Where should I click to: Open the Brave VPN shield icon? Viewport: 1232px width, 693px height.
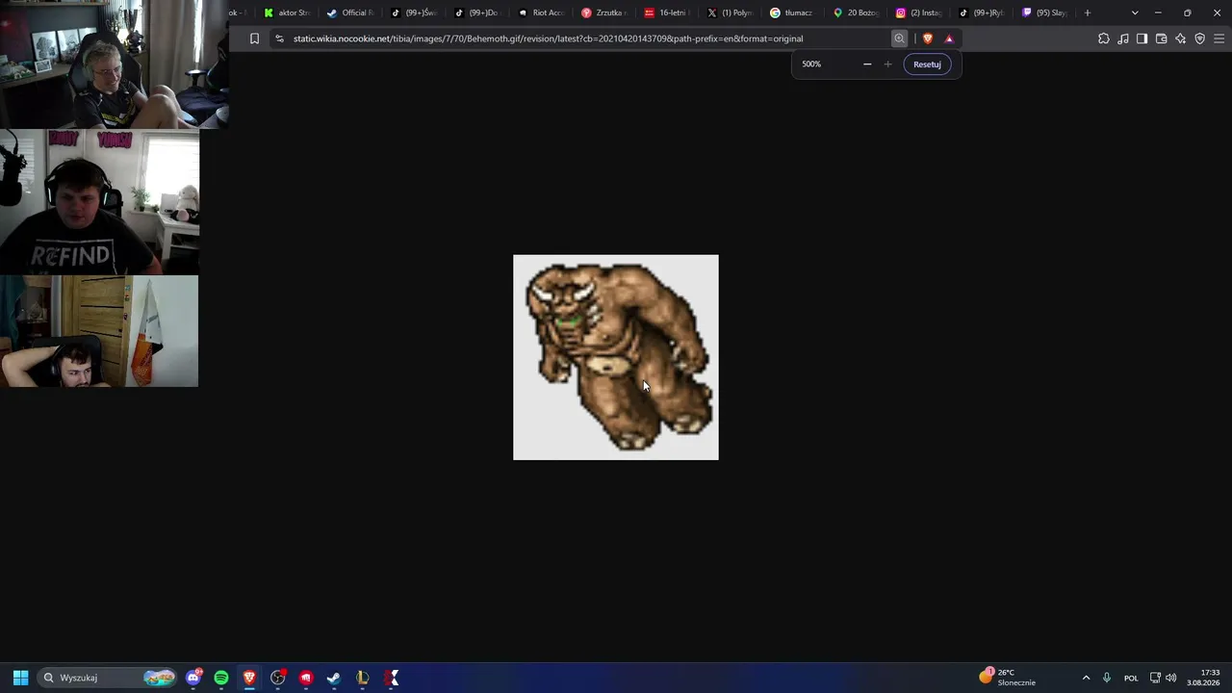[1199, 38]
